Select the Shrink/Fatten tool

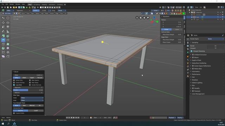(x=8, y=52)
